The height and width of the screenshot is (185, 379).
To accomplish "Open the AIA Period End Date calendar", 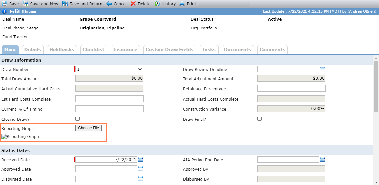I will pos(323,160).
